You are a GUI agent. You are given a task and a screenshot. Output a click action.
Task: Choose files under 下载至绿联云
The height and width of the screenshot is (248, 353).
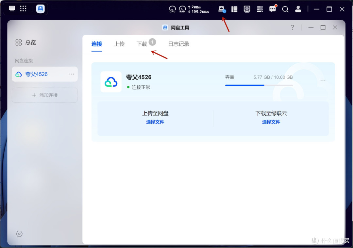click(x=271, y=122)
